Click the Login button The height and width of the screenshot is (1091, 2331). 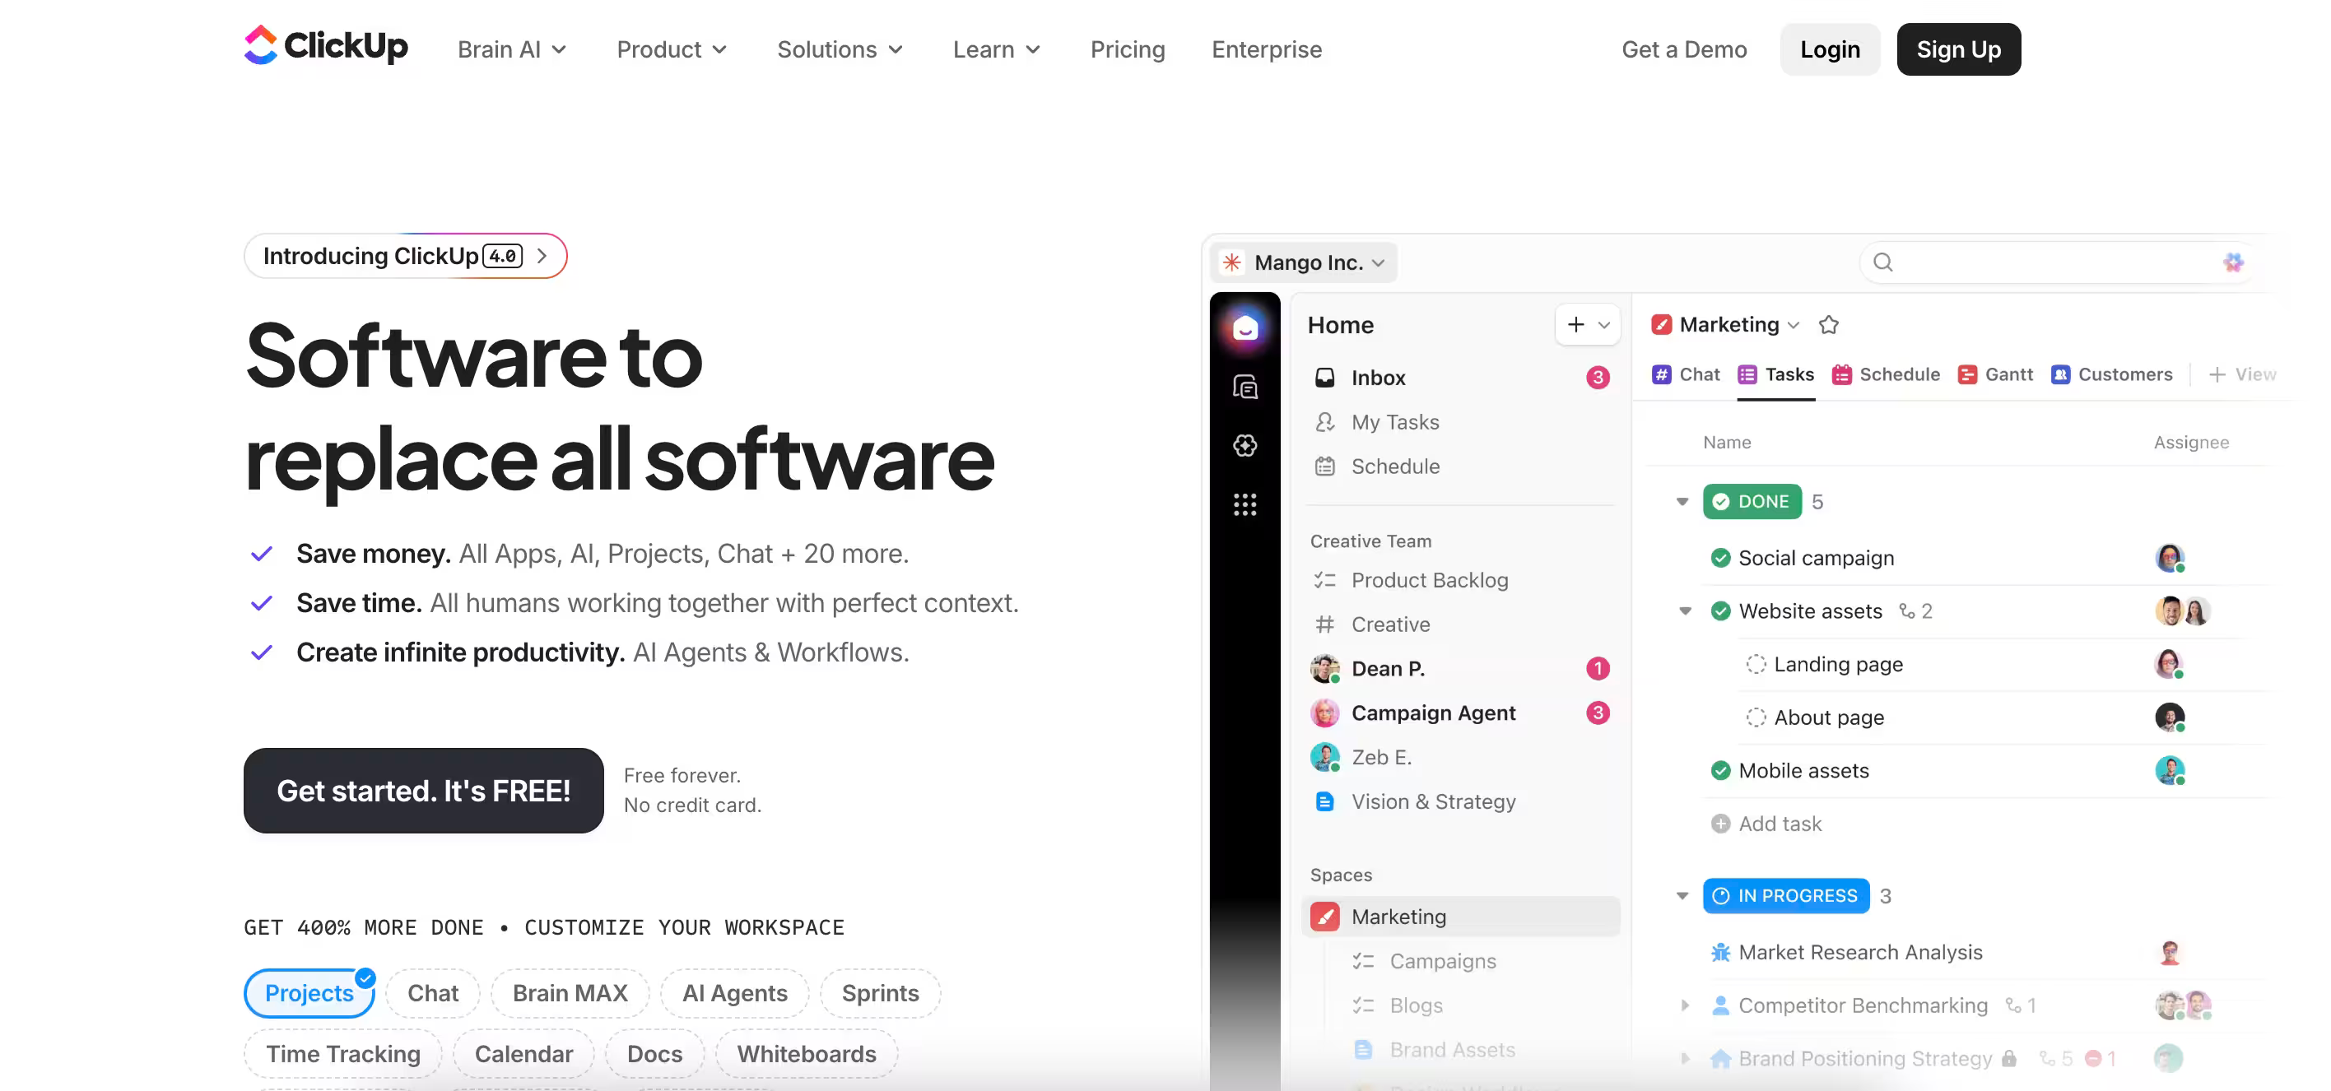[1830, 49]
